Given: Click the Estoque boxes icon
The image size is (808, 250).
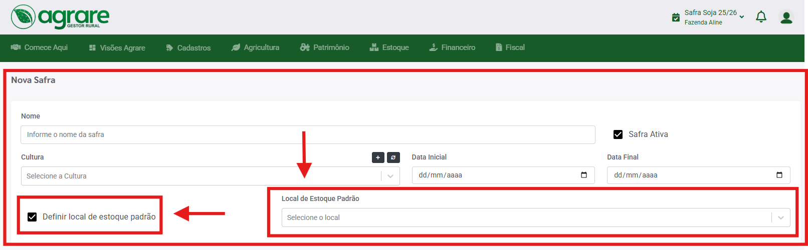Looking at the screenshot, I should tap(374, 47).
